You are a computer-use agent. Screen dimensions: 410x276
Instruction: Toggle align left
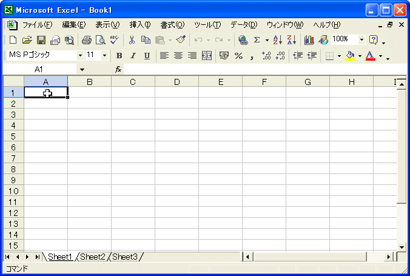(164, 55)
